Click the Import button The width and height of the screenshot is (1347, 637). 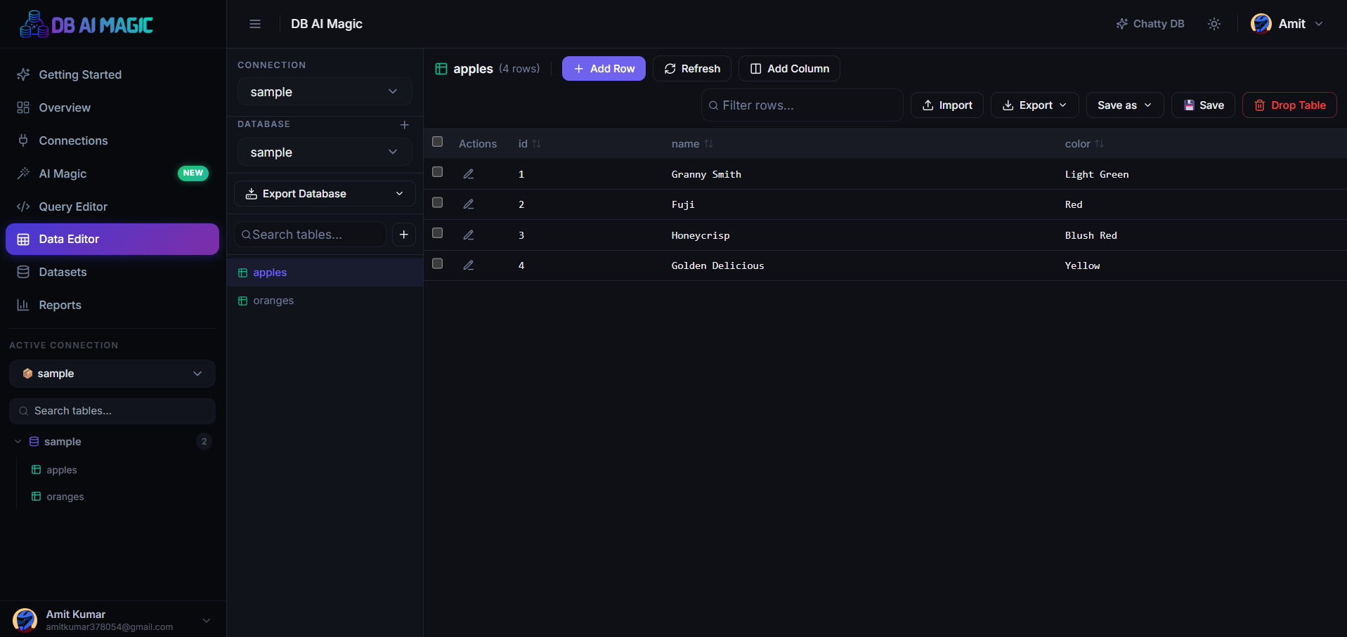pos(947,105)
